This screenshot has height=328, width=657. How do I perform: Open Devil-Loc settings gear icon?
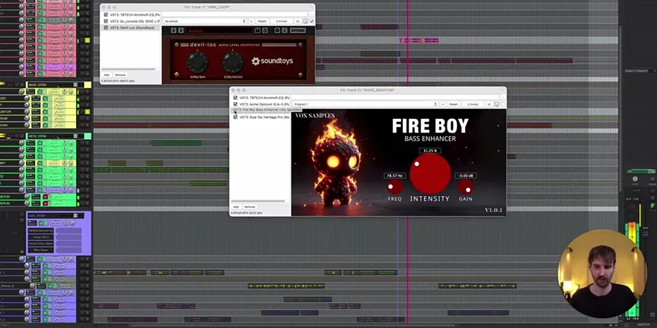click(277, 31)
